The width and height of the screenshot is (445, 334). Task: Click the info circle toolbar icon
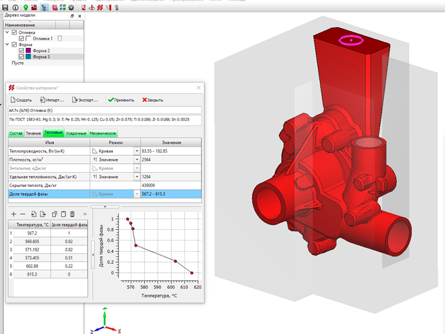[x=15, y=8]
